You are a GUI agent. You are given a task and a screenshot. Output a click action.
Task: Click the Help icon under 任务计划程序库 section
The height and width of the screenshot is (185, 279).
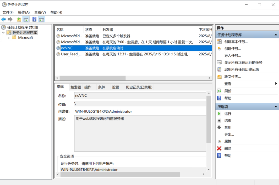point(219,98)
